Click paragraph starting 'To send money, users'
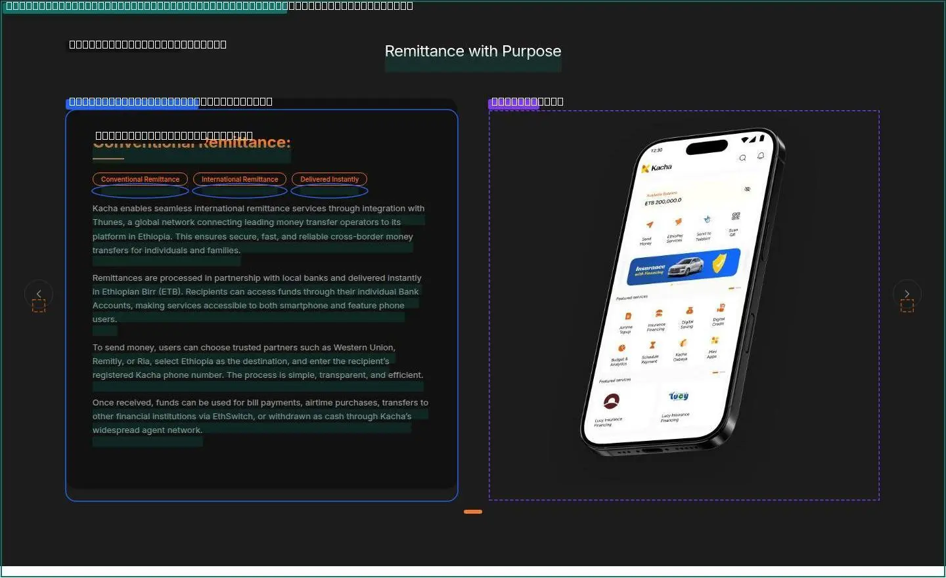The width and height of the screenshot is (946, 578). [258, 361]
